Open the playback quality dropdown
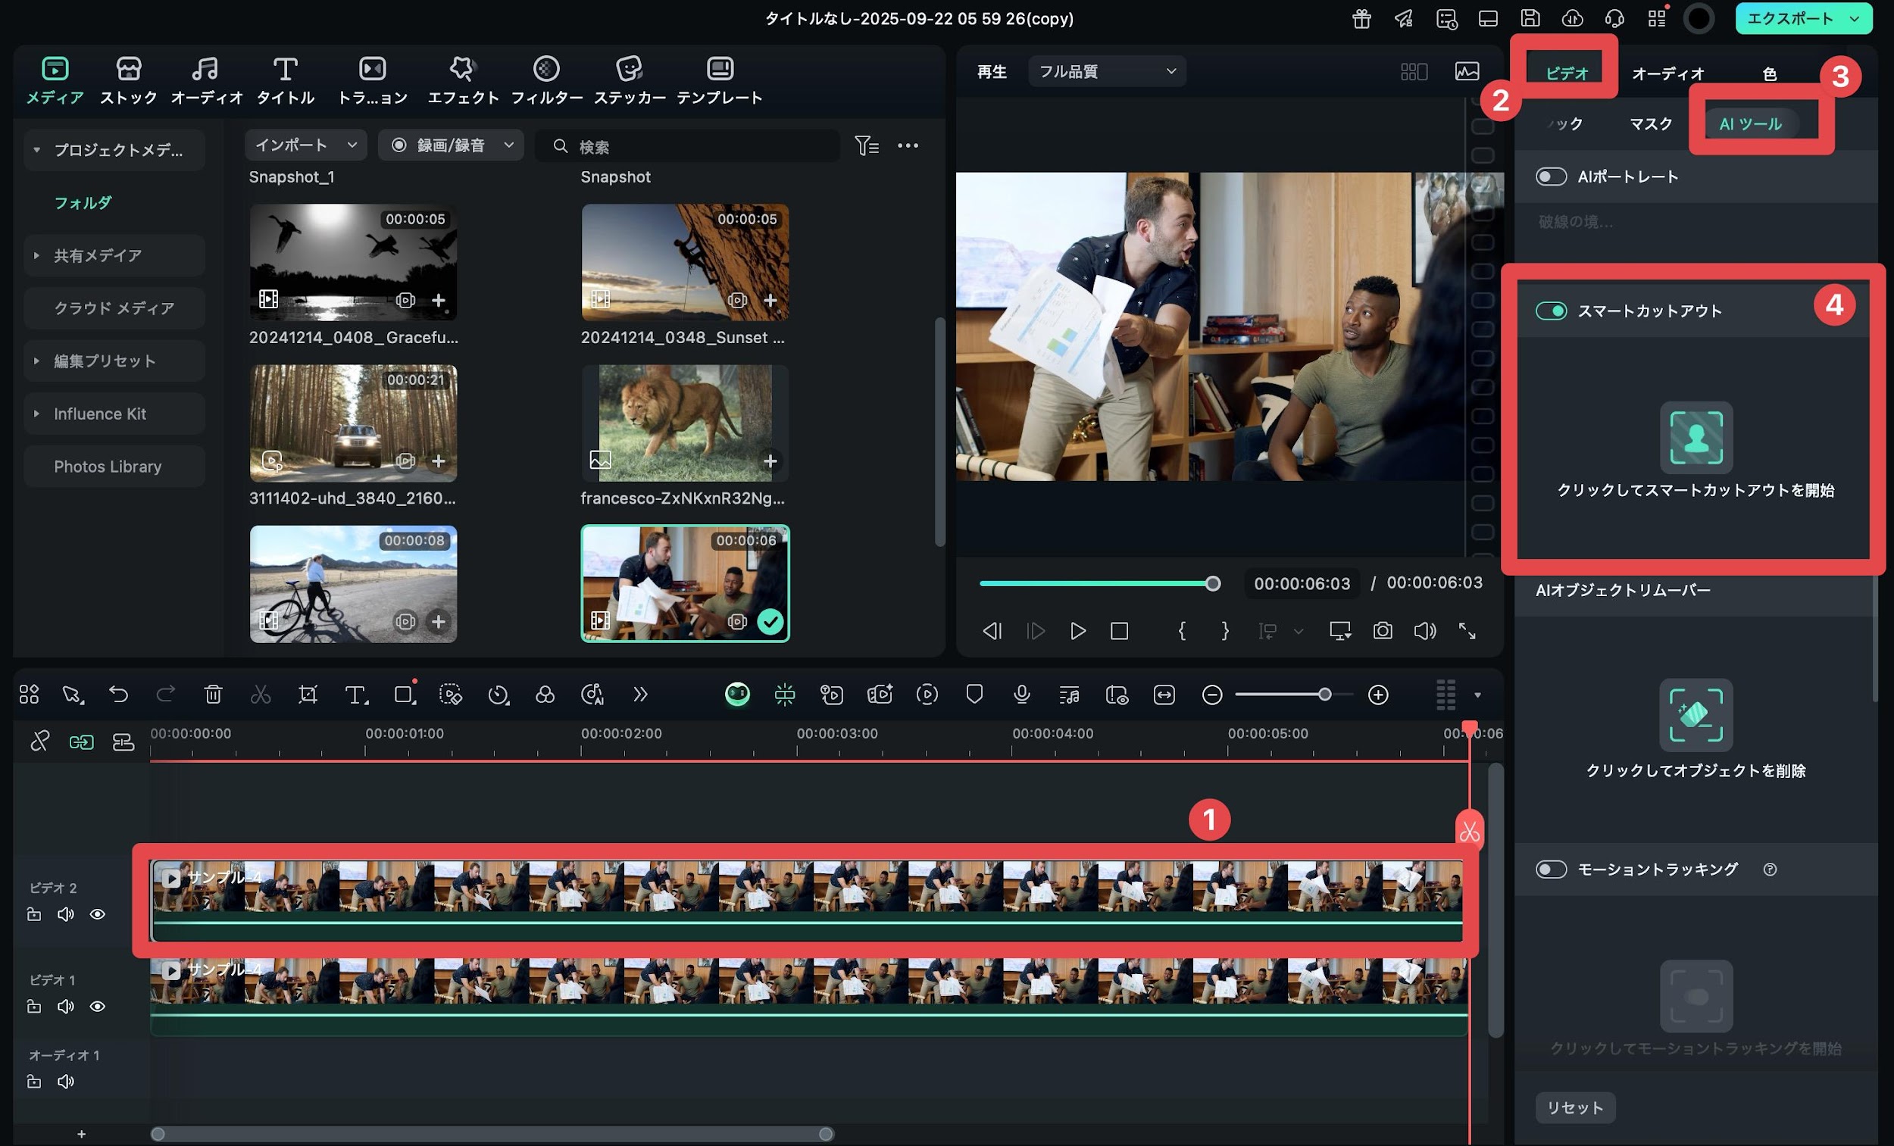The width and height of the screenshot is (1894, 1146). 1107,71
